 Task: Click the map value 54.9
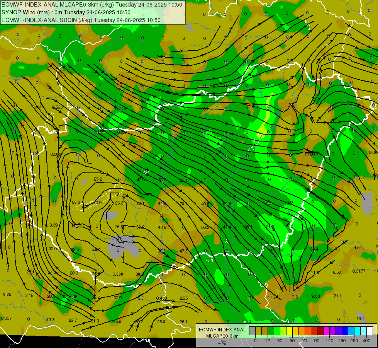pos(227,203)
